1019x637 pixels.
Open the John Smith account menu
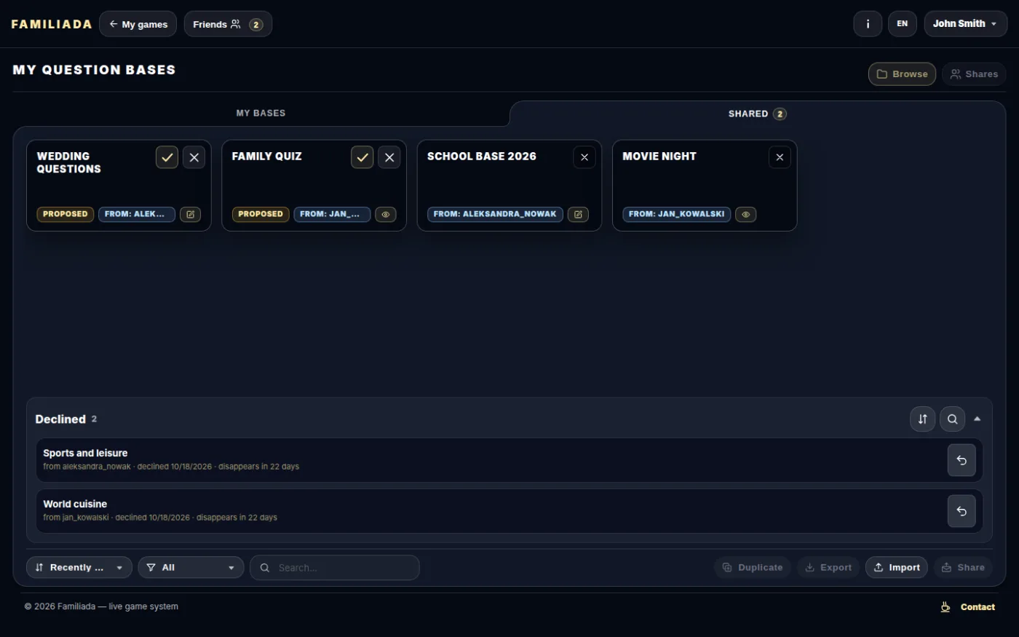966,24
